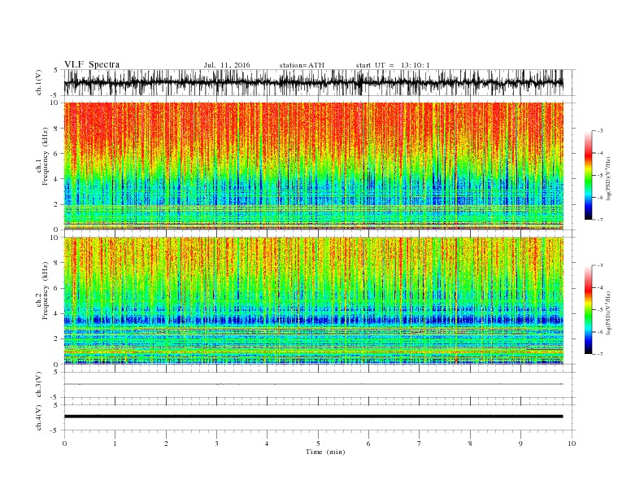Click the ch.1 spectrogram color scale bar

[x=588, y=175]
